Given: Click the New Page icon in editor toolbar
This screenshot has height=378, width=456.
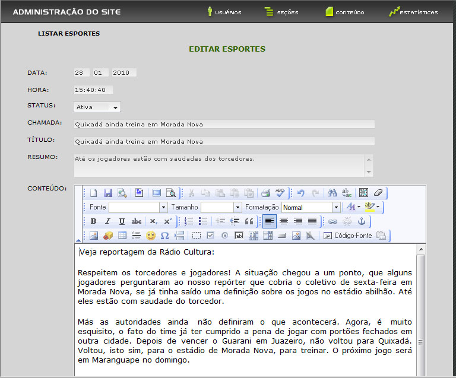Looking at the screenshot, I should tap(94, 193).
